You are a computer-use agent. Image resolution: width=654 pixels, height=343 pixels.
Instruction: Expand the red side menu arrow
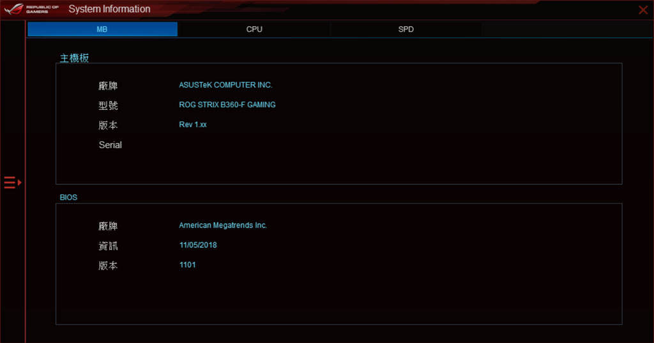(13, 182)
